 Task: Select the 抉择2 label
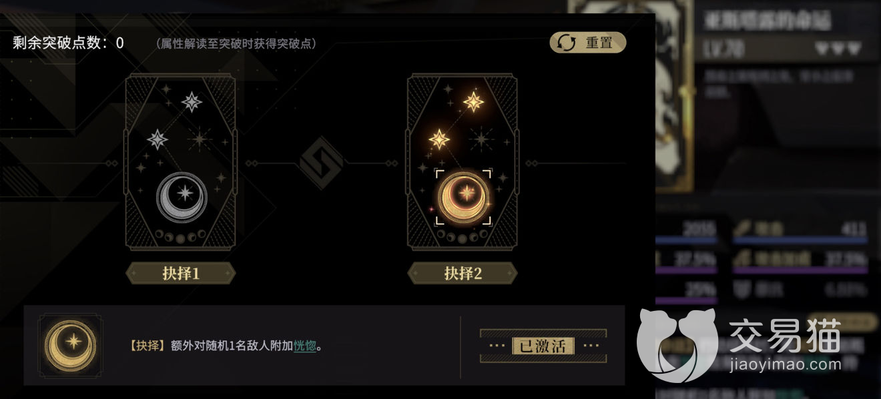463,273
